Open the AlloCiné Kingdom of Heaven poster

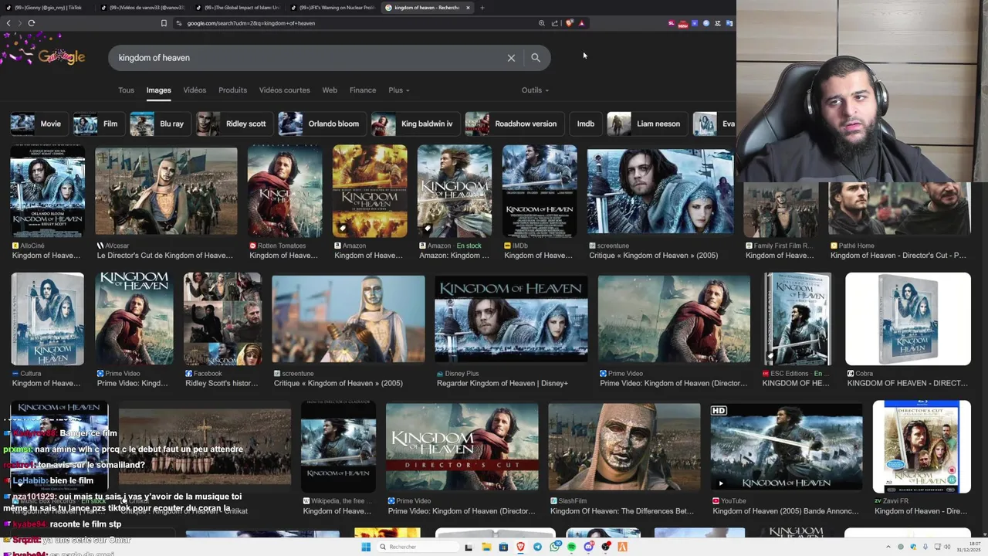pos(47,191)
